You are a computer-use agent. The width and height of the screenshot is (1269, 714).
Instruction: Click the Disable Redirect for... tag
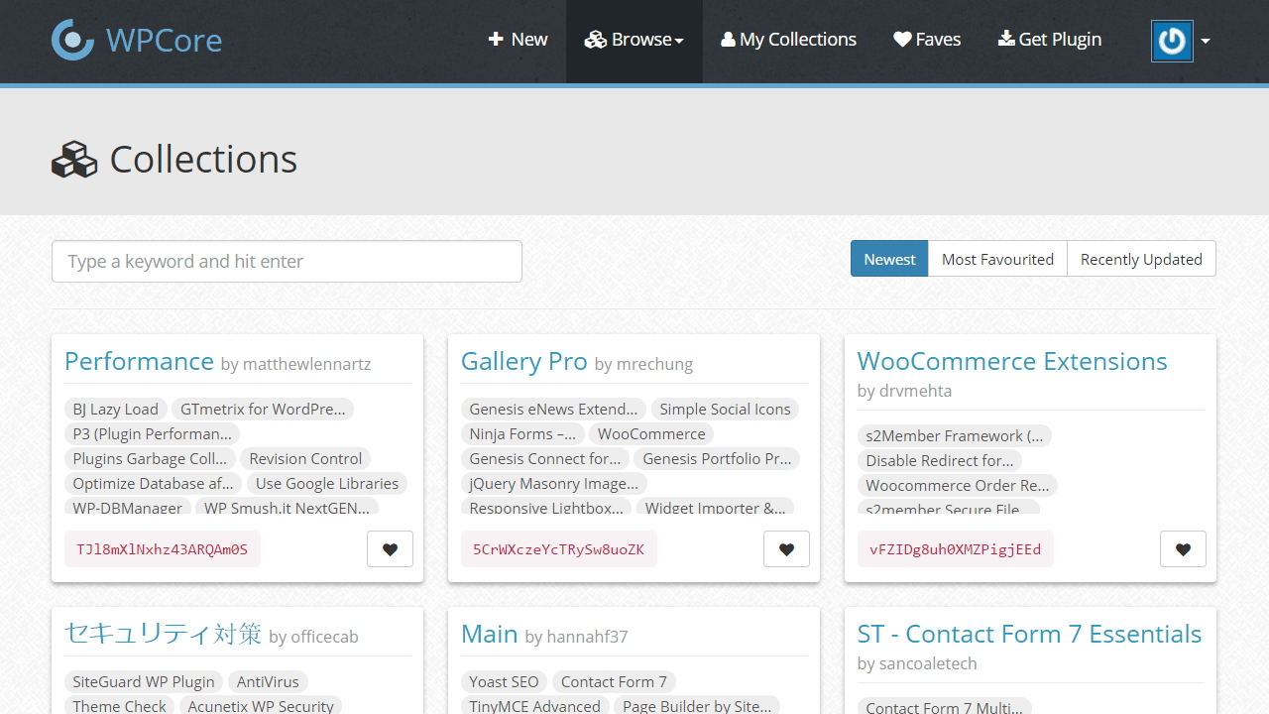click(x=940, y=460)
